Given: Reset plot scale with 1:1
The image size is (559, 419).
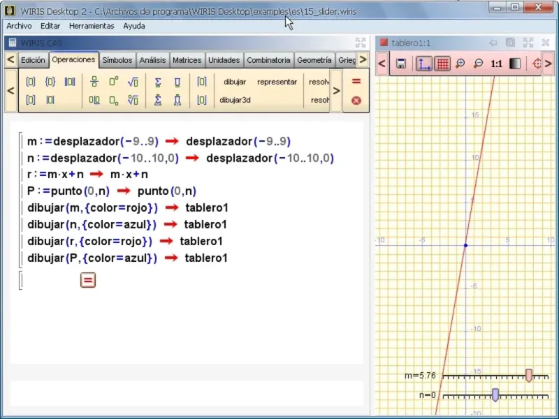Looking at the screenshot, I should point(496,64).
